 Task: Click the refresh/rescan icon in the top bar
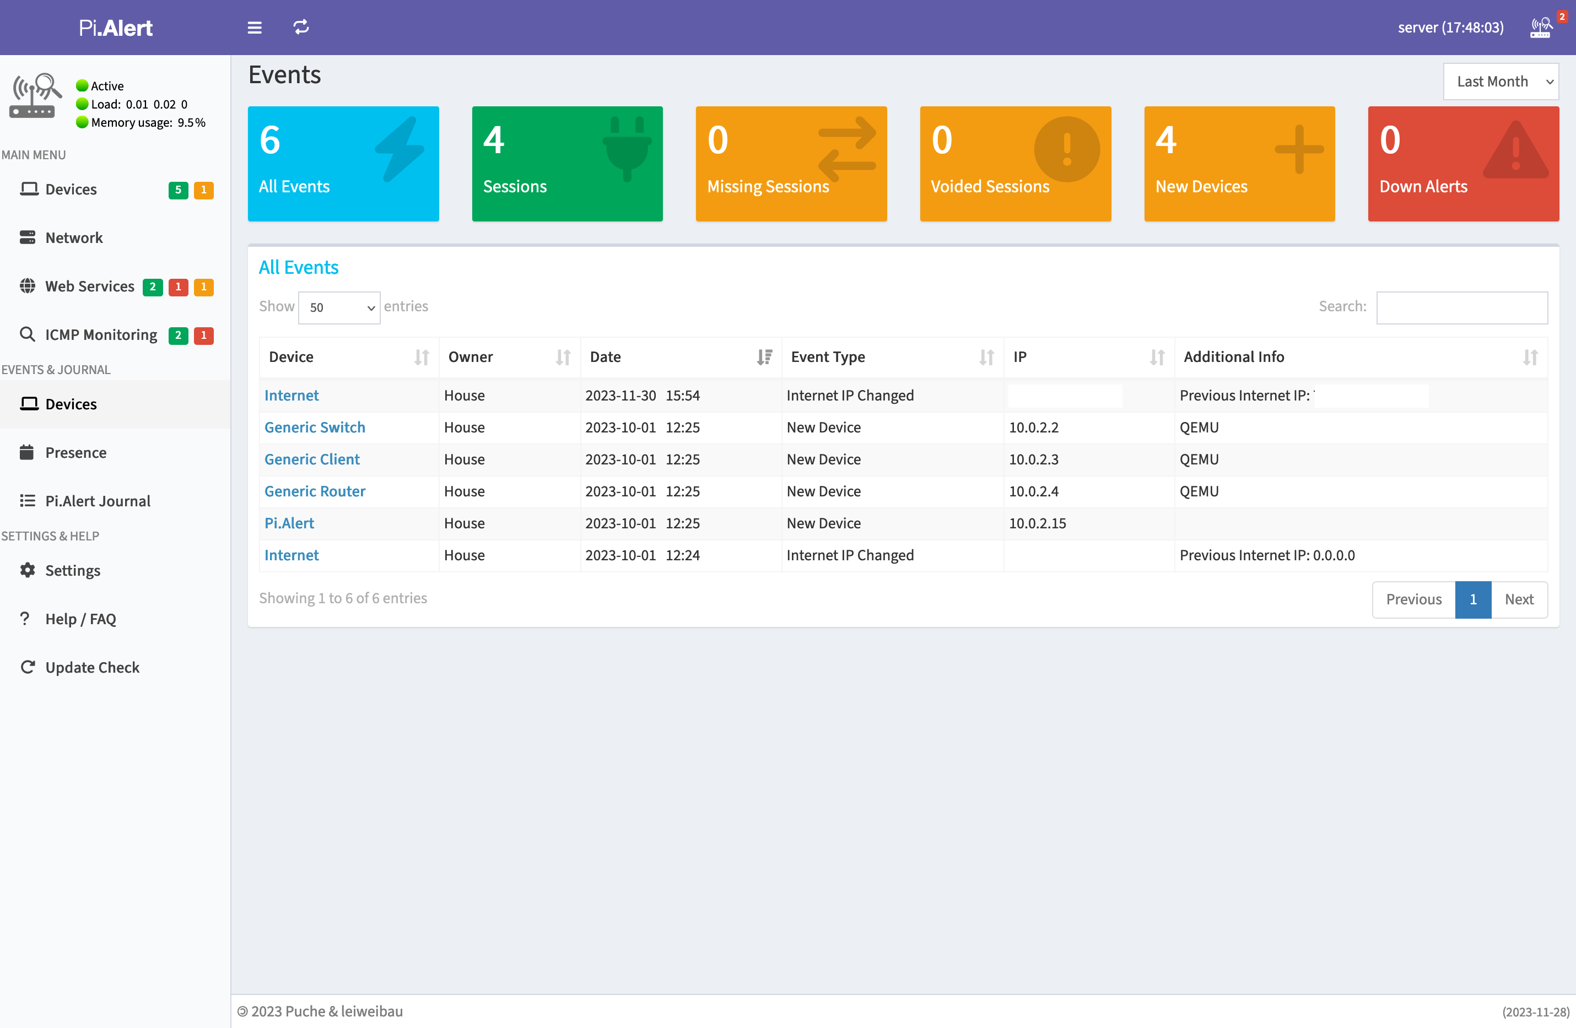click(x=301, y=26)
